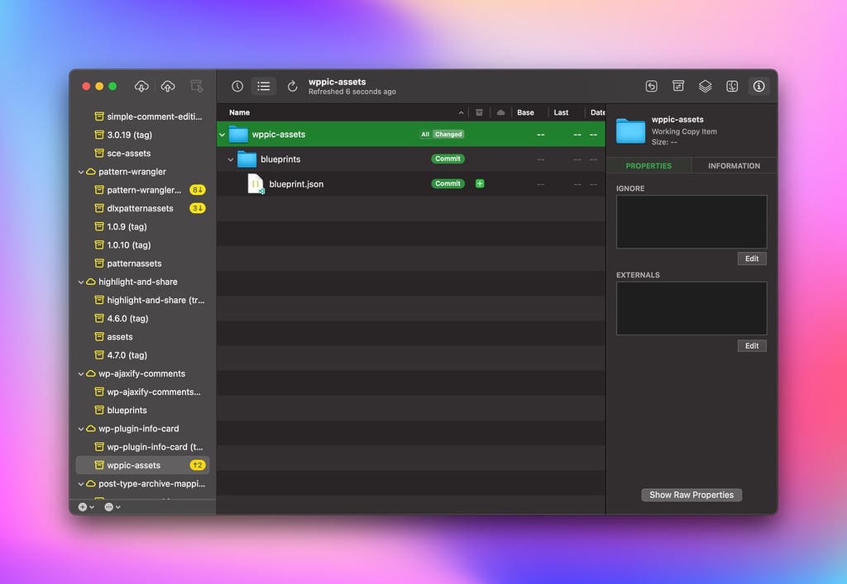Click inside the IGNORE text box
This screenshot has height=584, width=847.
tap(691, 221)
